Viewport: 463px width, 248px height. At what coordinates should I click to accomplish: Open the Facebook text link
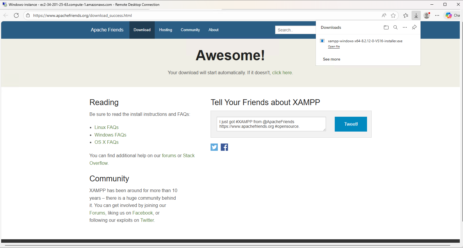tap(143, 213)
